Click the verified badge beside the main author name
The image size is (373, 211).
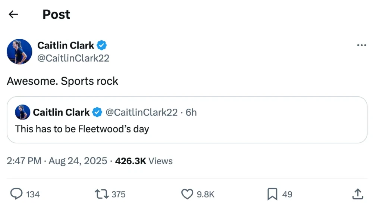(102, 46)
